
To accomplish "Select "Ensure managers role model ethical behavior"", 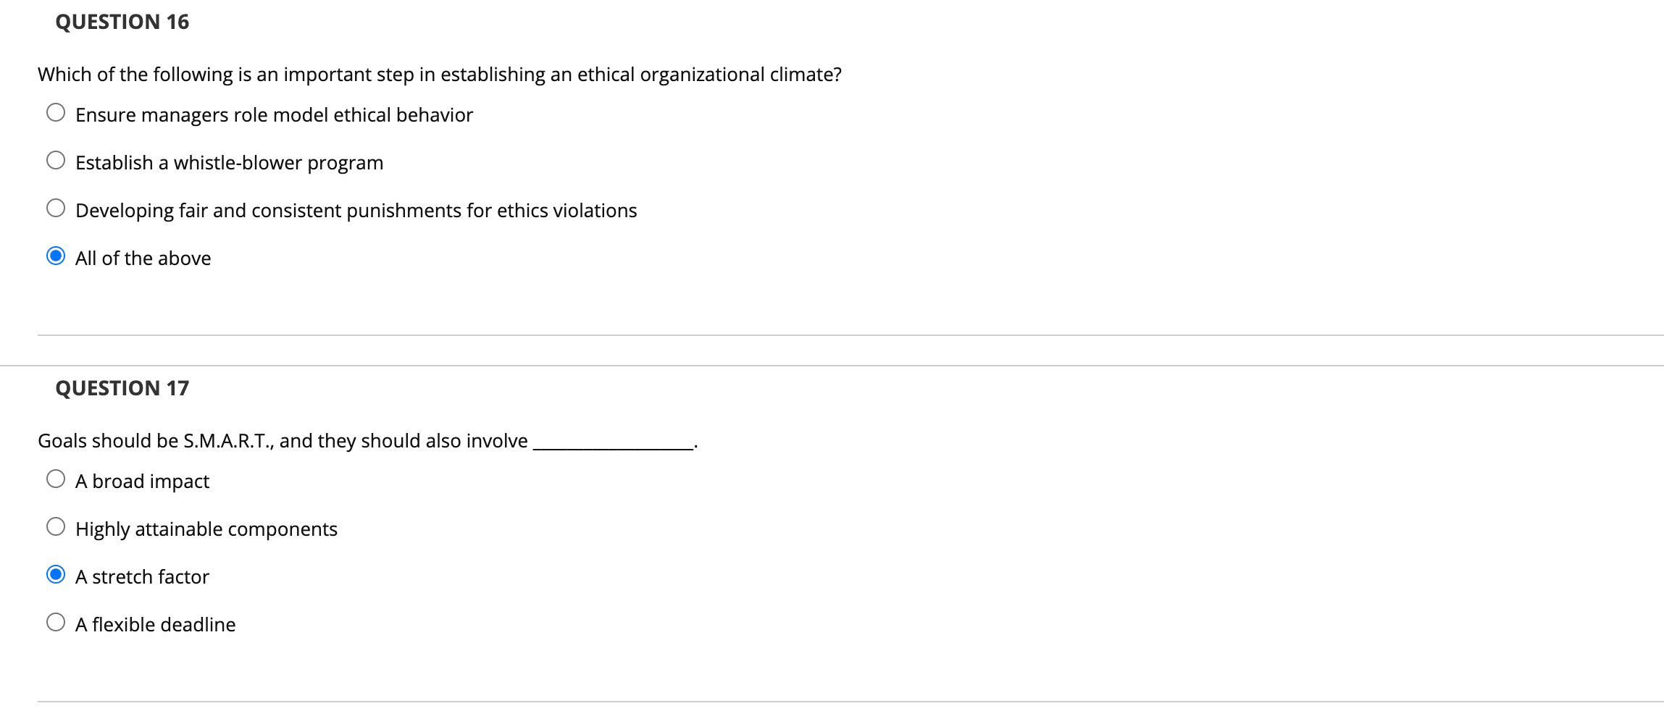I will [55, 112].
